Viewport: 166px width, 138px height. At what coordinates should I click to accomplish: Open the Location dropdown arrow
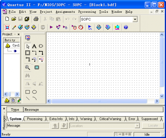coord(137,126)
